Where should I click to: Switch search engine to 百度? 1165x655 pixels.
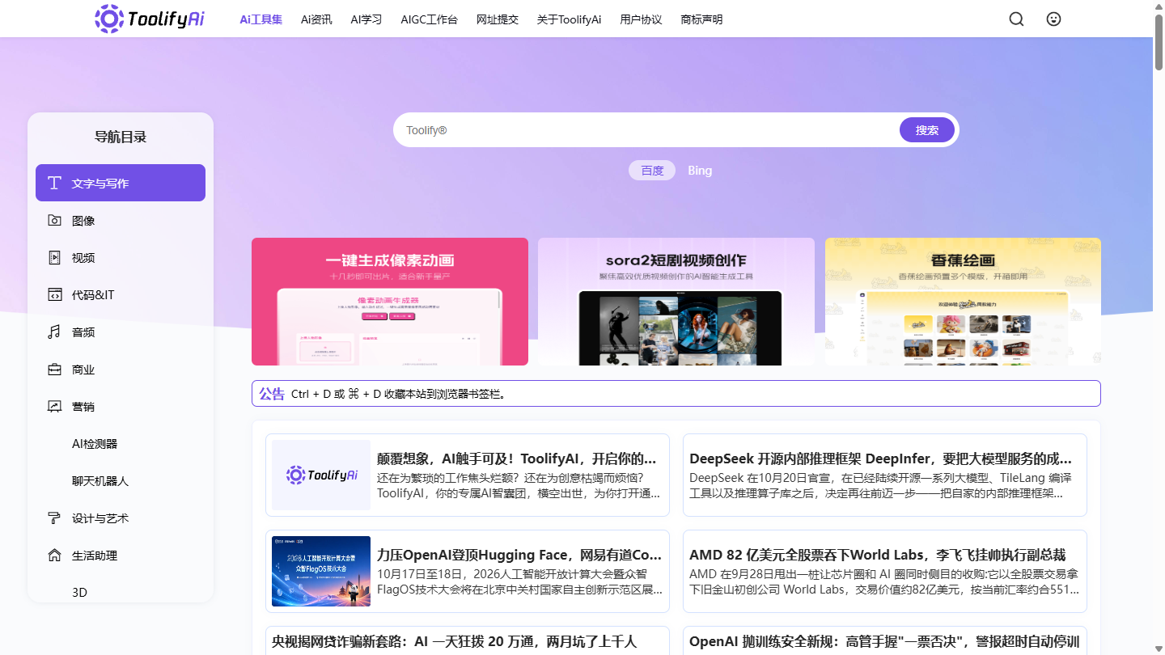[652, 171]
